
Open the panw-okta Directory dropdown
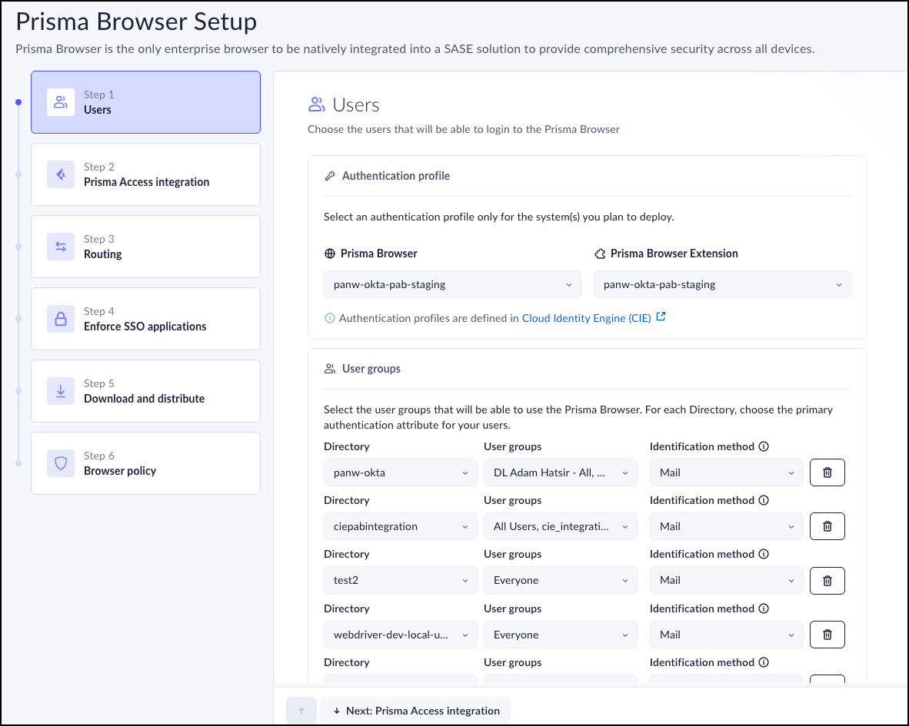point(400,472)
